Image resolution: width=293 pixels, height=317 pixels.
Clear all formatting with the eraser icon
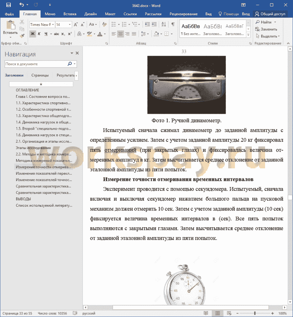[104, 24]
